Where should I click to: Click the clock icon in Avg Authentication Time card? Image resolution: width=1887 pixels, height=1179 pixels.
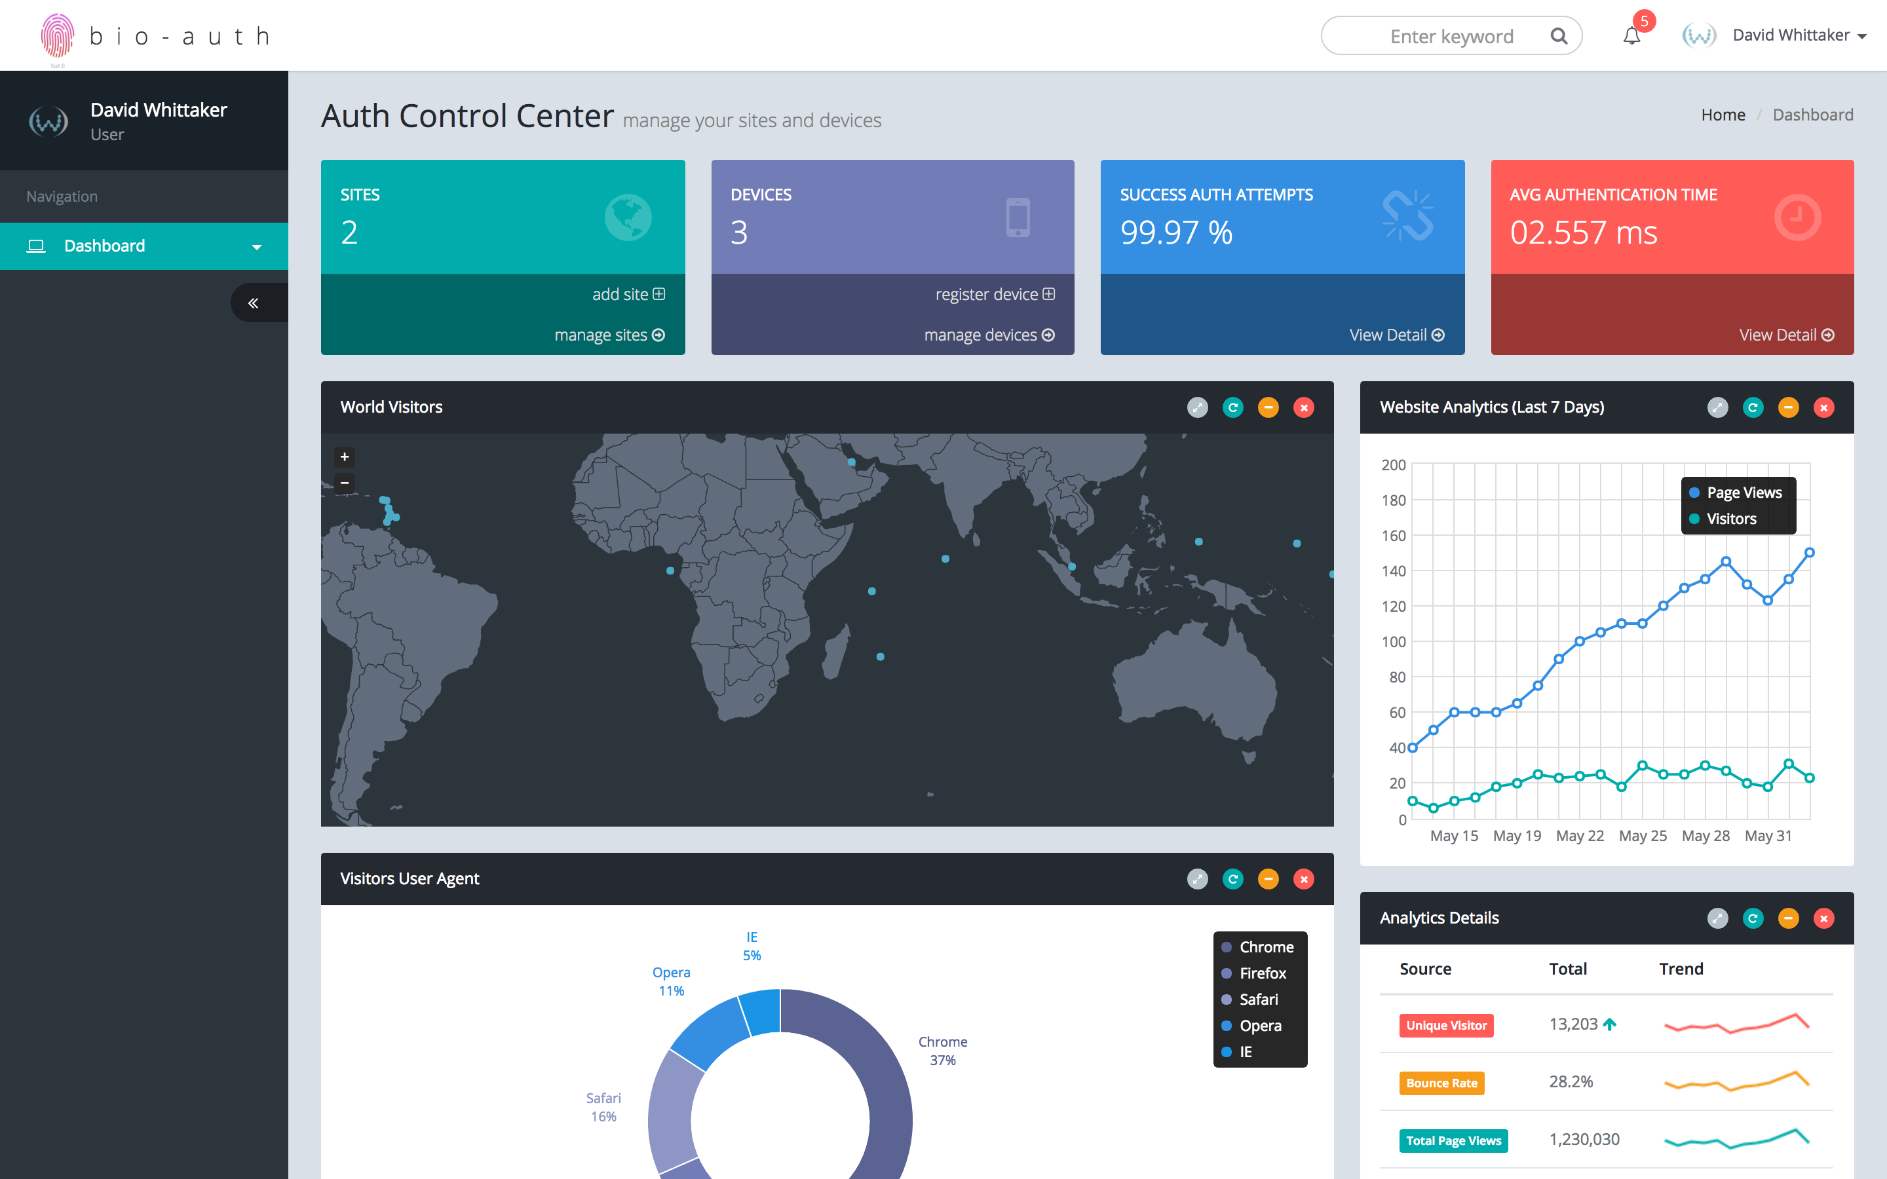1797,217
